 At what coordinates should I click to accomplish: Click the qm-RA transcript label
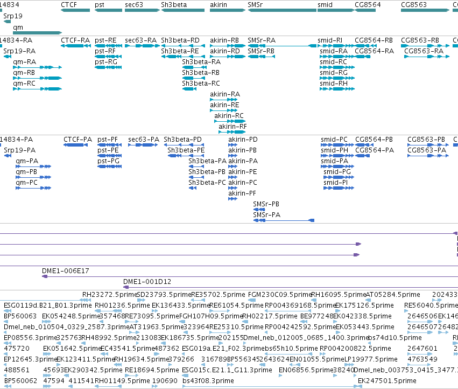pyautogui.click(x=25, y=62)
